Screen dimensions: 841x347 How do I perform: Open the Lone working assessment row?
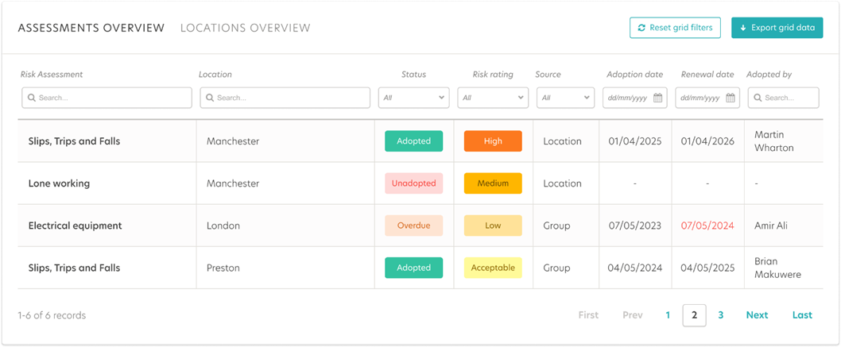pos(420,183)
